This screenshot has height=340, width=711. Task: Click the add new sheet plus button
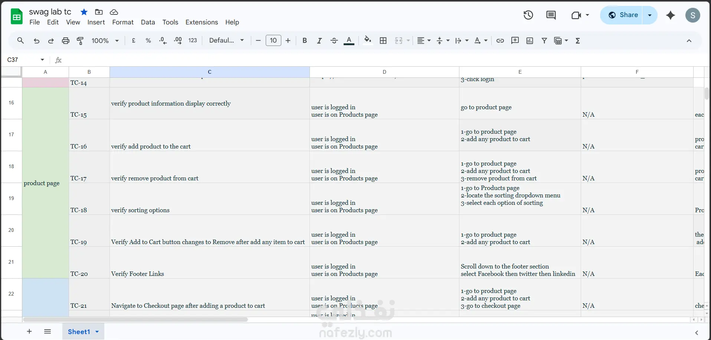29,331
